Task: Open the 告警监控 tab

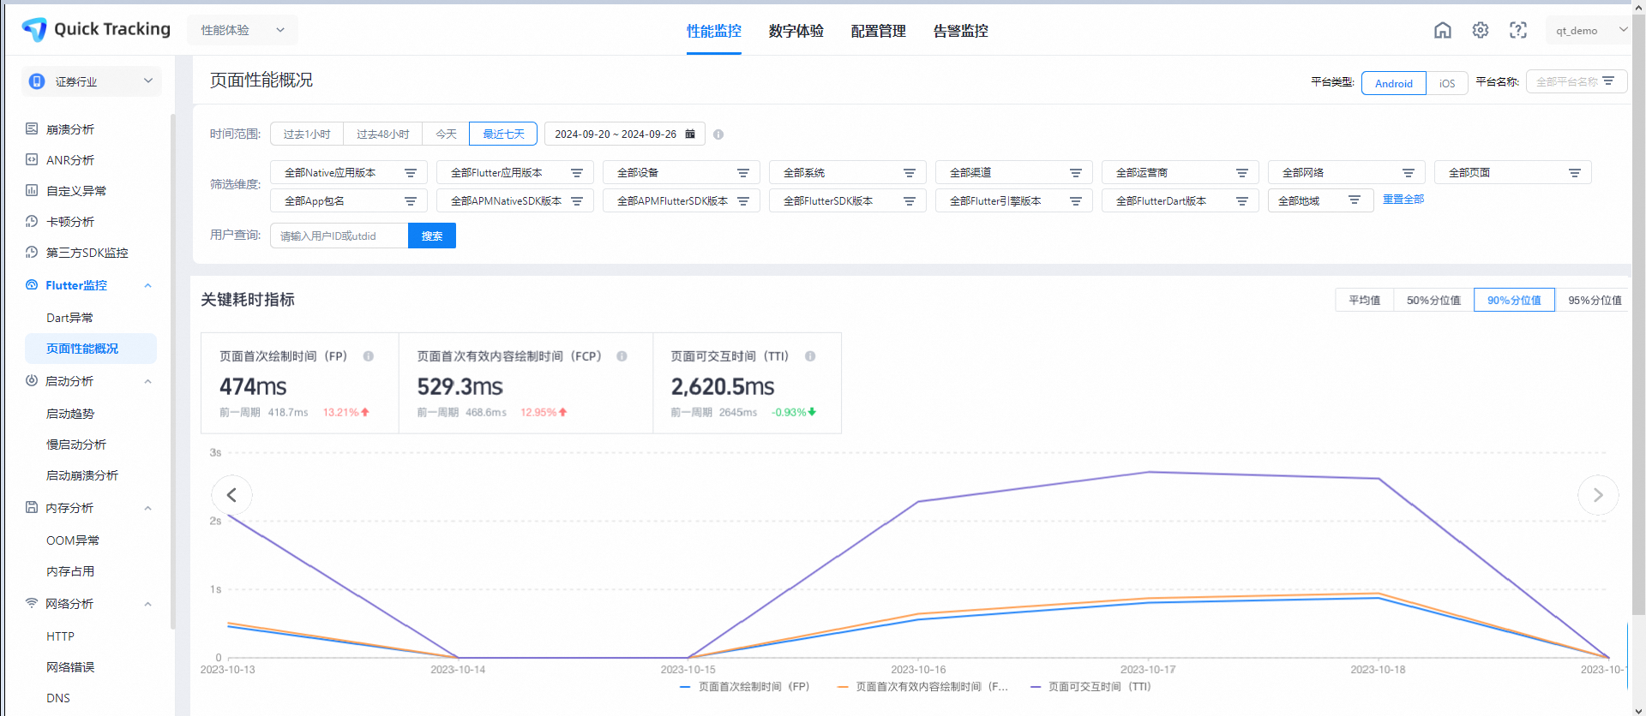Action: pyautogui.click(x=960, y=31)
